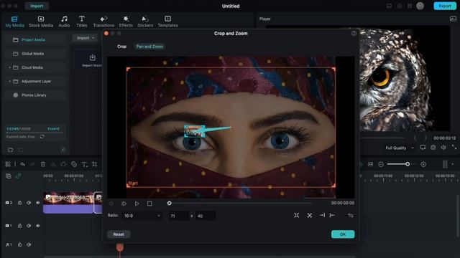The width and height of the screenshot is (460, 258).
Task: Toggle the auto link icon on timeline
Action: (x=18, y=176)
